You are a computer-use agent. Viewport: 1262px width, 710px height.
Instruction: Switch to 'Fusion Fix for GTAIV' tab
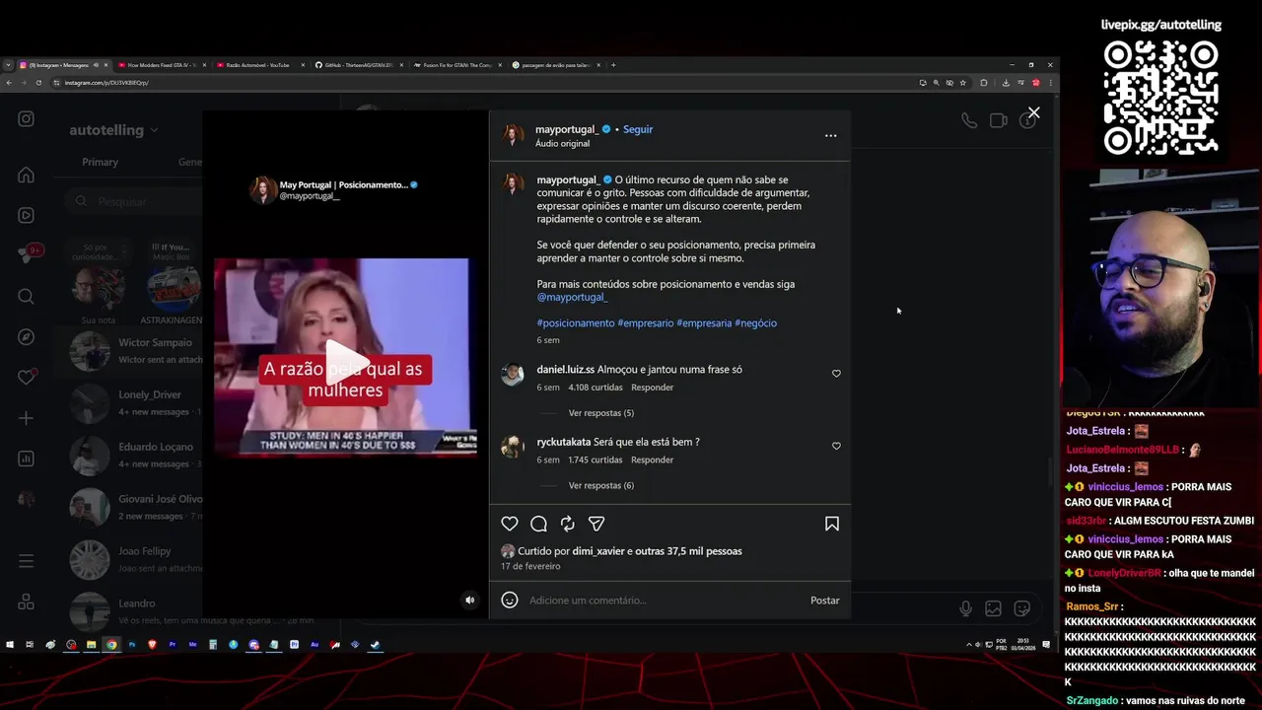457,65
